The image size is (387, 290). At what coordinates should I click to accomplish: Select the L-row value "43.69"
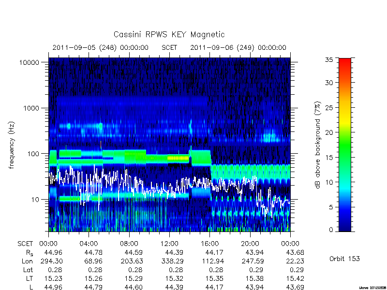pos(295,287)
